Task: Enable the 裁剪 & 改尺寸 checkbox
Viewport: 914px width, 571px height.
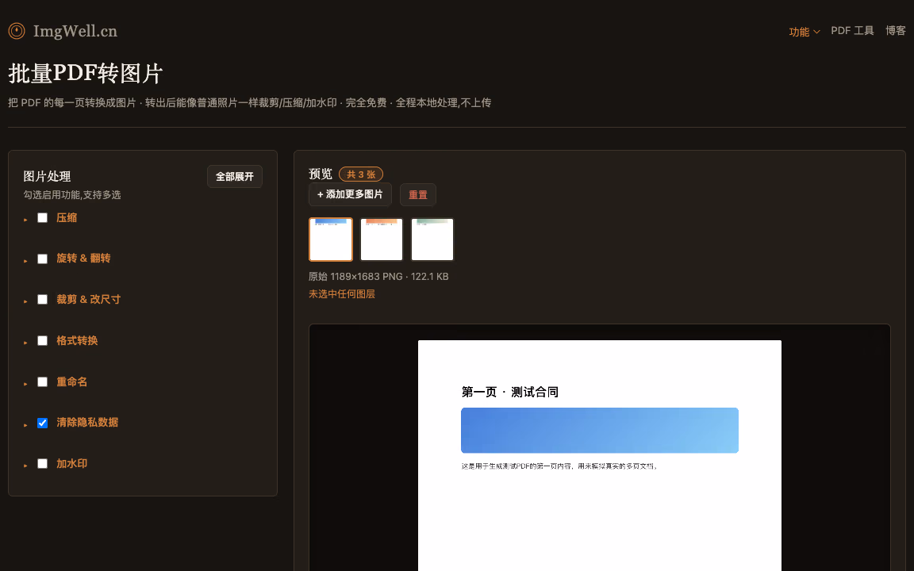Action: pyautogui.click(x=43, y=300)
